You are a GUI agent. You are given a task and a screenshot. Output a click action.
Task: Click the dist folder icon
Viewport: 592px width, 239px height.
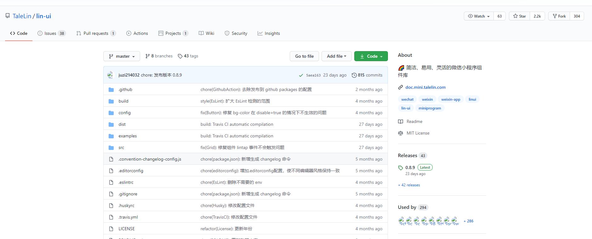click(111, 125)
